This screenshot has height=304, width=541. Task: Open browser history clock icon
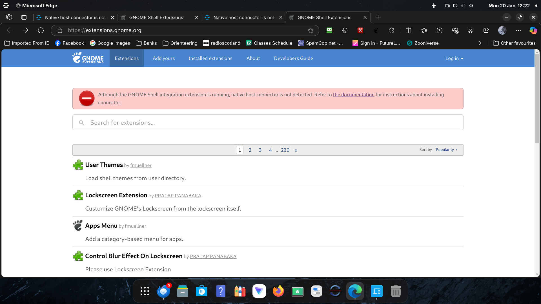440,30
